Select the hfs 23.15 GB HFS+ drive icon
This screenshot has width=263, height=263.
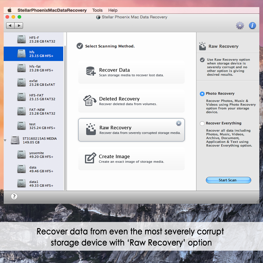(x=22, y=54)
